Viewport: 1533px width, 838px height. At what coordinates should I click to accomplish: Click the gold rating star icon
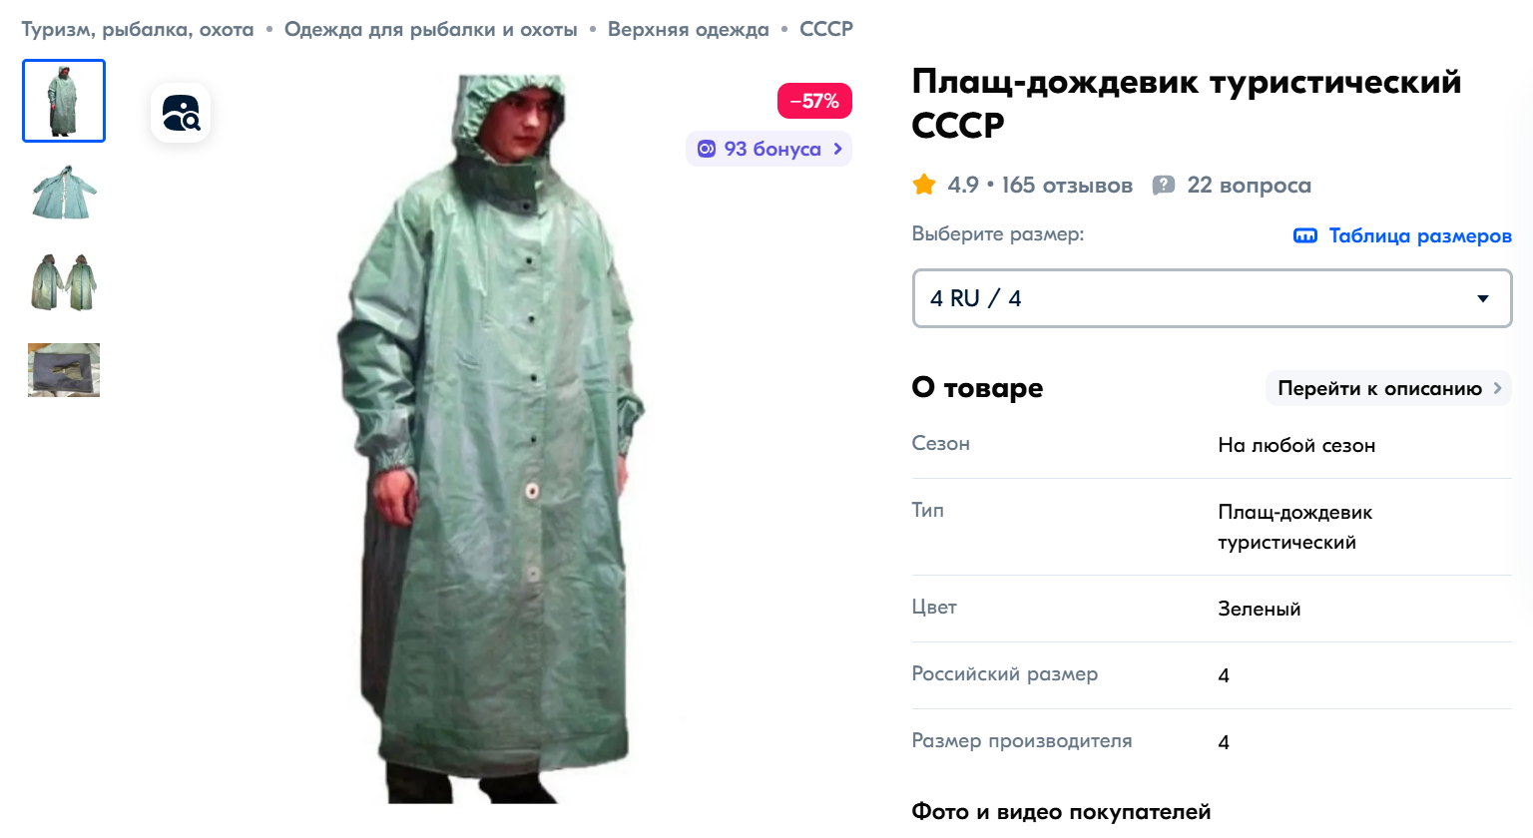tap(924, 185)
